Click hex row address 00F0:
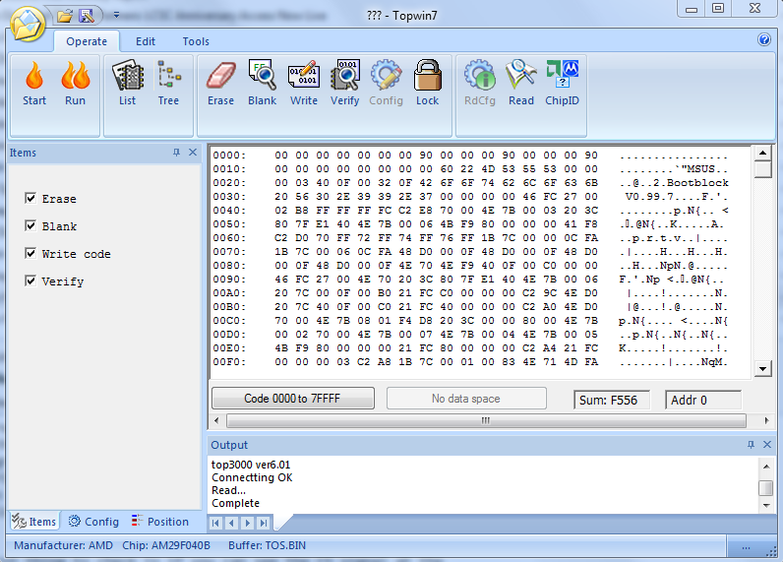This screenshot has width=783, height=562. tap(230, 361)
